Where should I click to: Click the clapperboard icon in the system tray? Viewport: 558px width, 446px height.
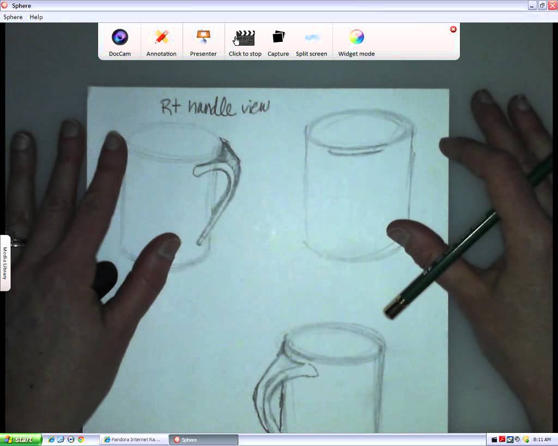(x=494, y=439)
